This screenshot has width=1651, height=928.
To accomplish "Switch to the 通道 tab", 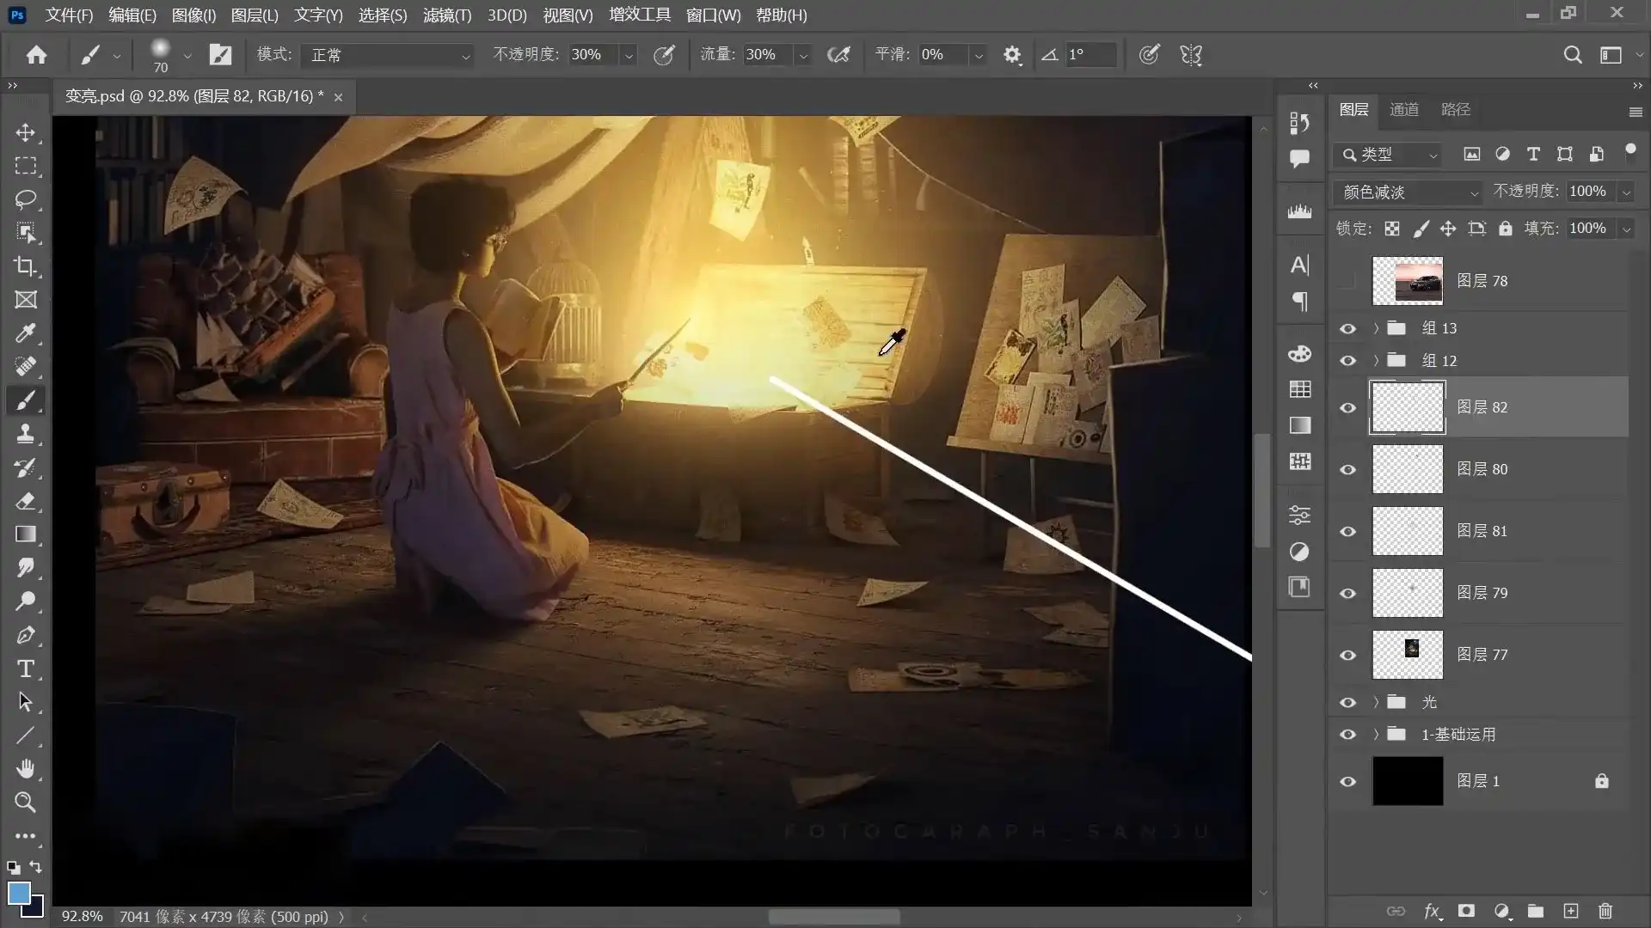I will (x=1403, y=109).
